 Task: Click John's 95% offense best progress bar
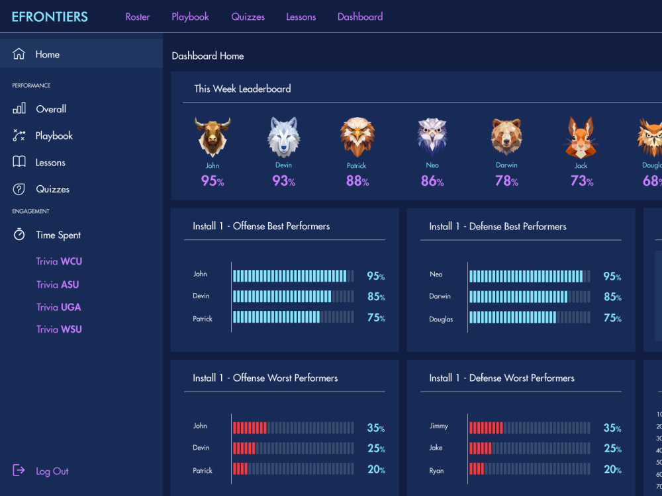[x=293, y=276]
